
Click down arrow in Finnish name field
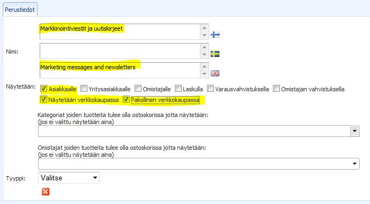point(204,35)
